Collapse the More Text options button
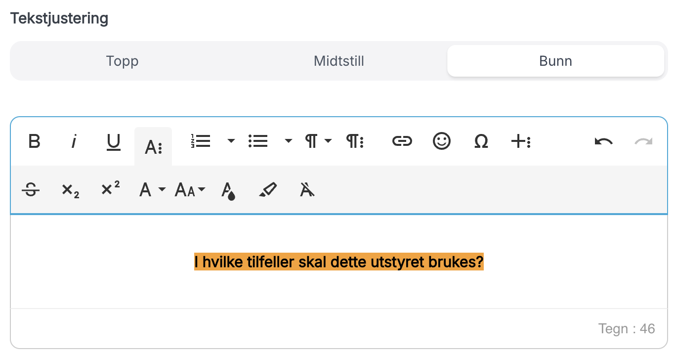 coord(153,146)
